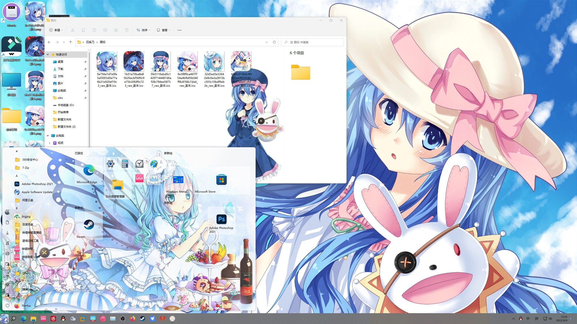Screen dimensions: 577x324
Task: Open the 排序 sort dropdown
Action: pos(143,30)
